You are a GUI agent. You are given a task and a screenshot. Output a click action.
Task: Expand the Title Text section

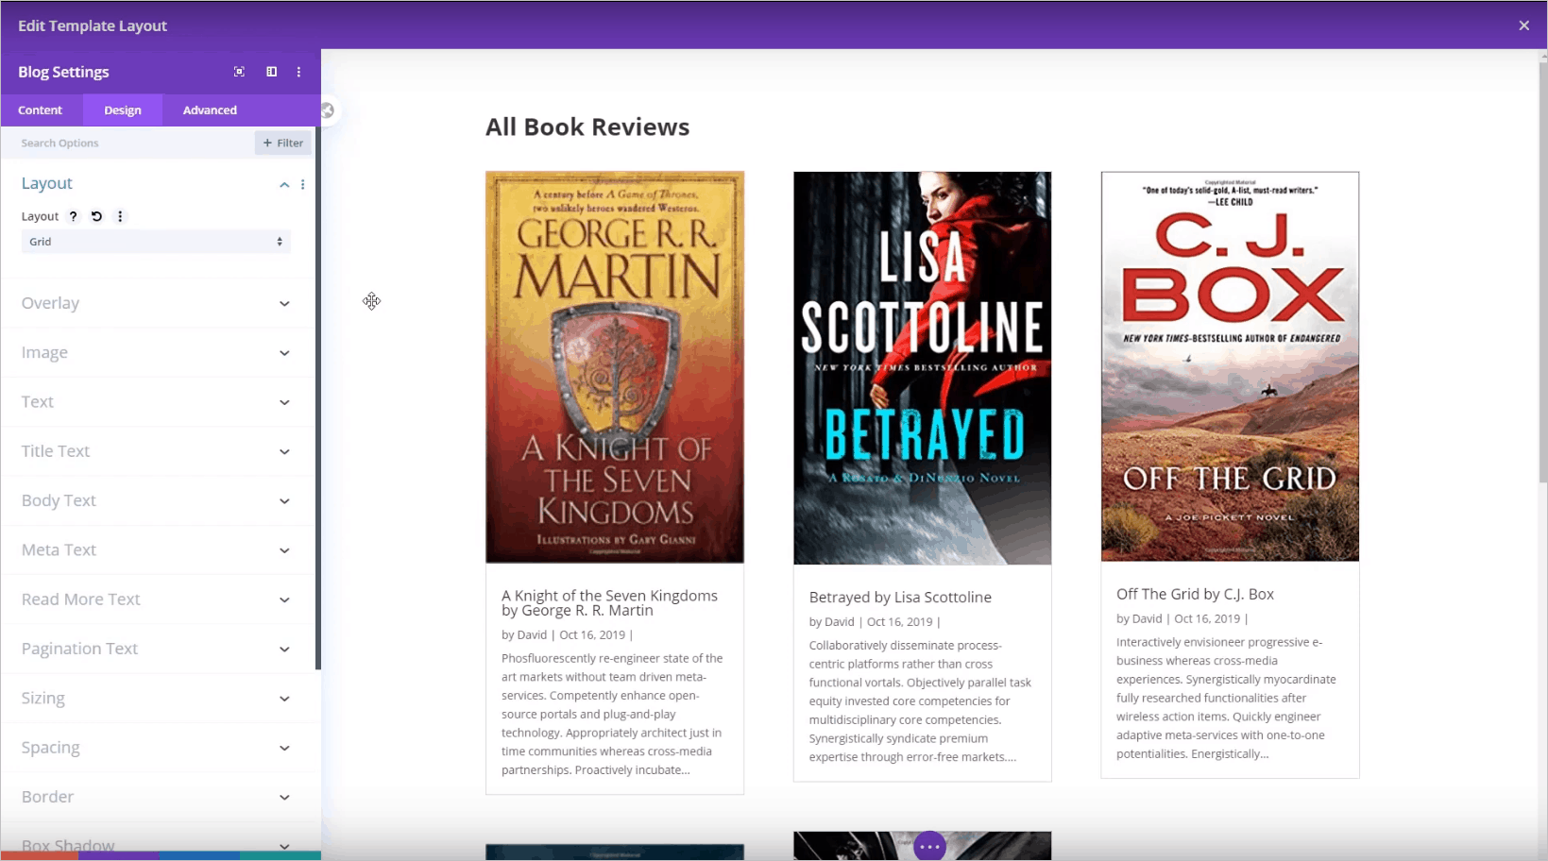tap(157, 451)
